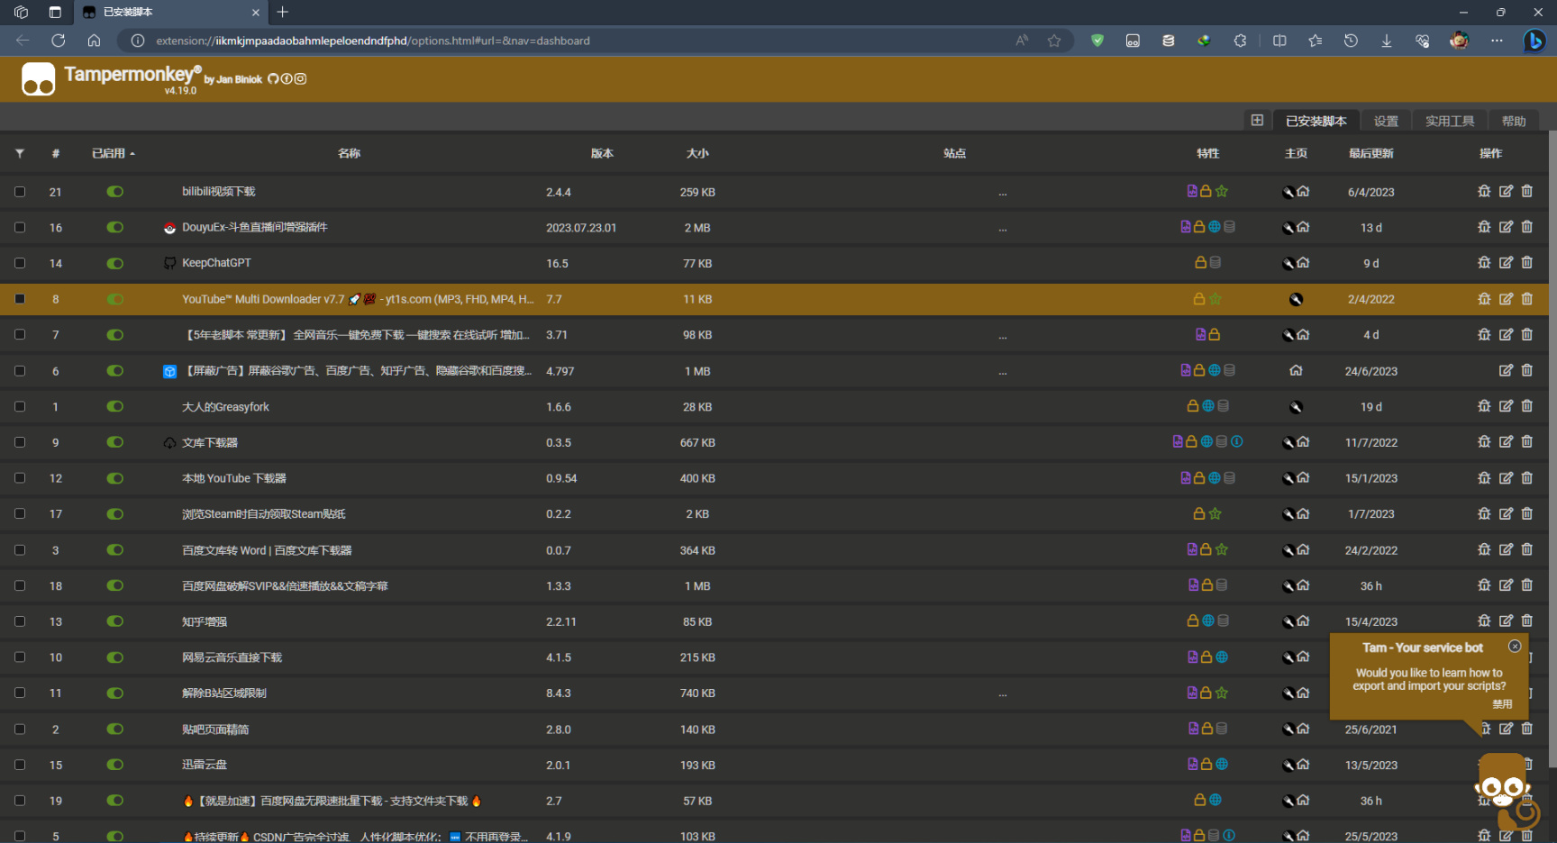The height and width of the screenshot is (843, 1557).
Task: Close the 已安装脚本 browser tab
Action: pos(256,13)
